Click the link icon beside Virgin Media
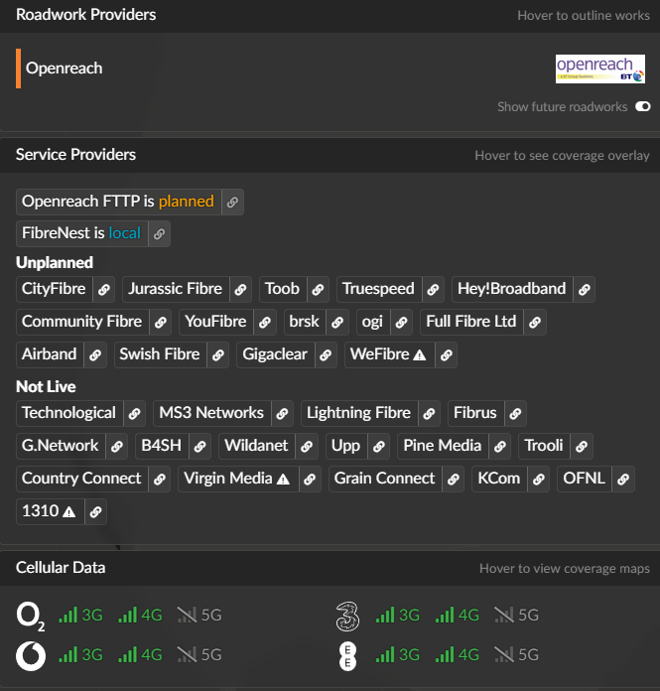 tap(311, 480)
